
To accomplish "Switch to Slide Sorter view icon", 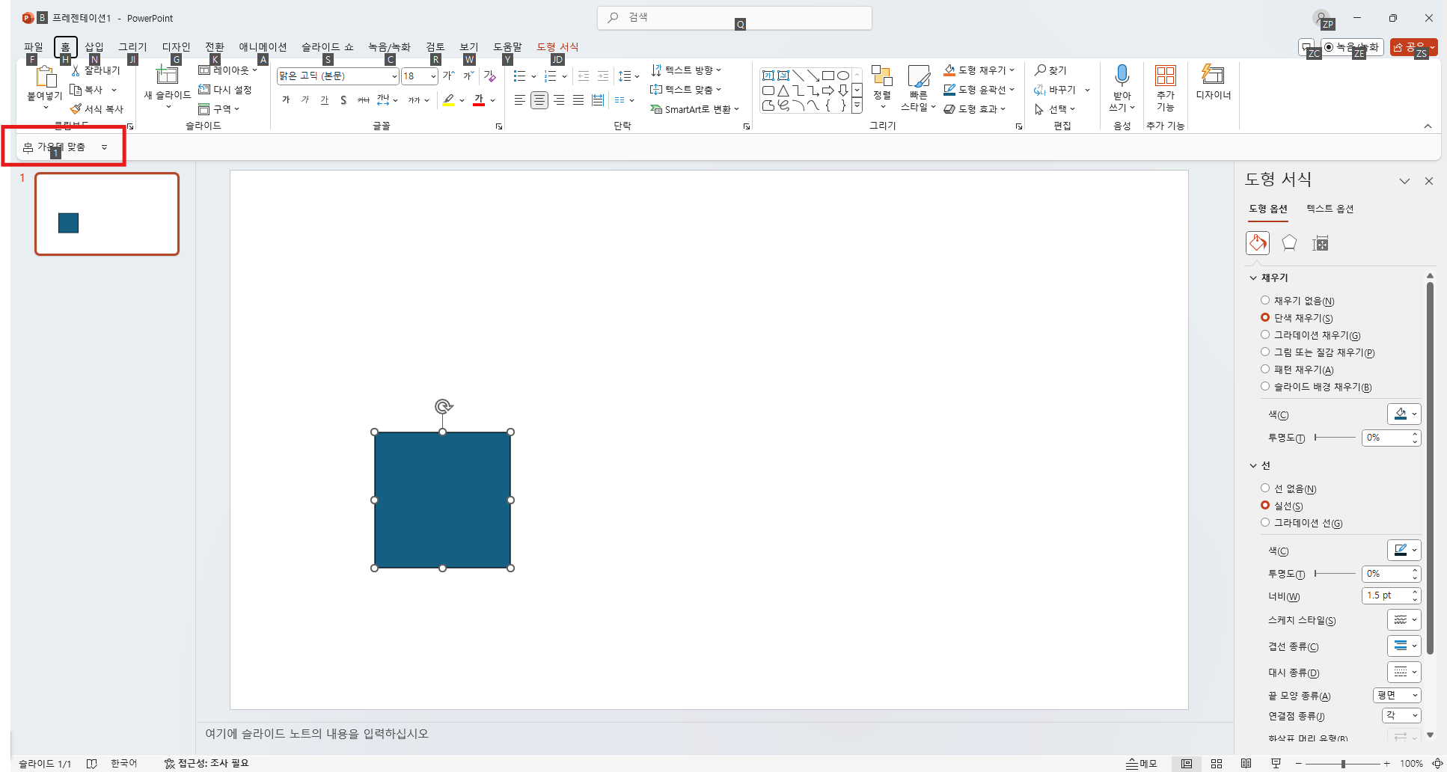I will click(x=1217, y=764).
